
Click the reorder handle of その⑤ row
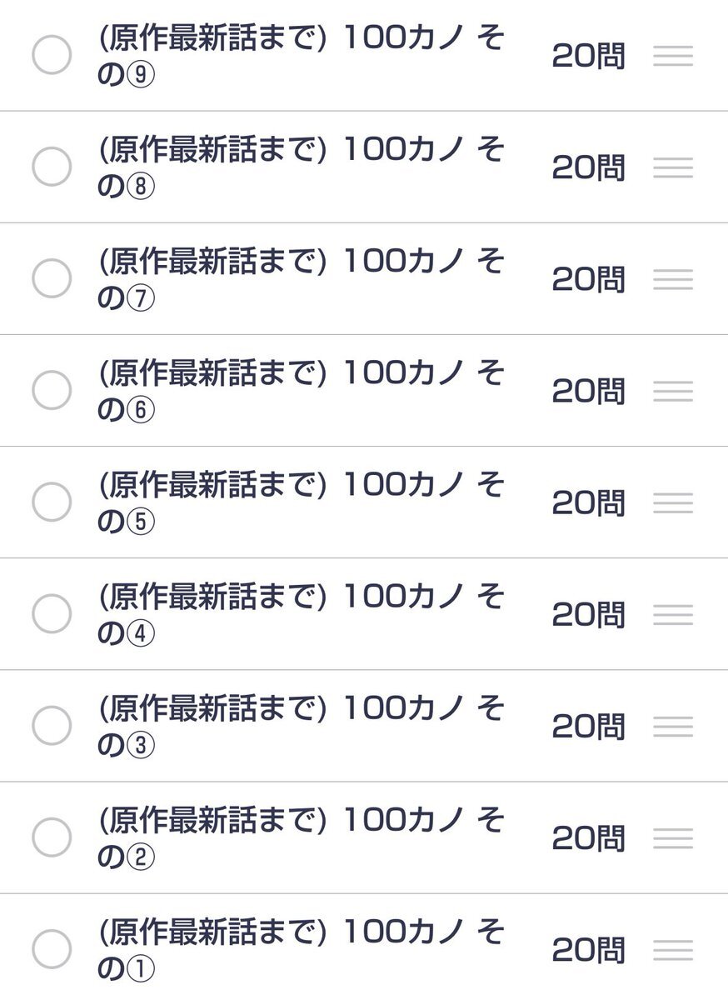point(673,502)
